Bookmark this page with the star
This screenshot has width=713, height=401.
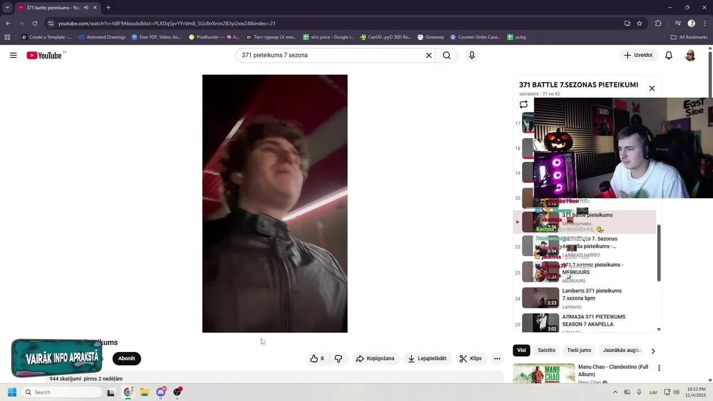coord(639,23)
